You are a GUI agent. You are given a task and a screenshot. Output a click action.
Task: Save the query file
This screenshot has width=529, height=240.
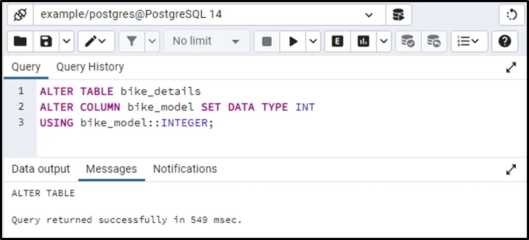[x=46, y=41]
